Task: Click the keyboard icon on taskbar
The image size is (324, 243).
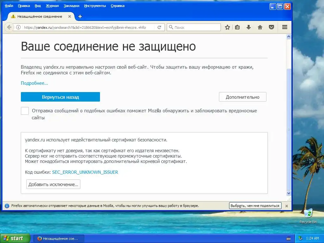Action: pyautogui.click(x=289, y=239)
